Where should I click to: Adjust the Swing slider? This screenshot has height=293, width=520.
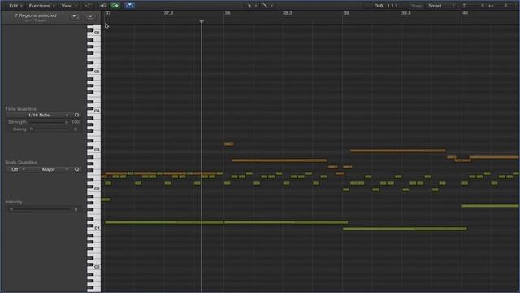(x=48, y=129)
